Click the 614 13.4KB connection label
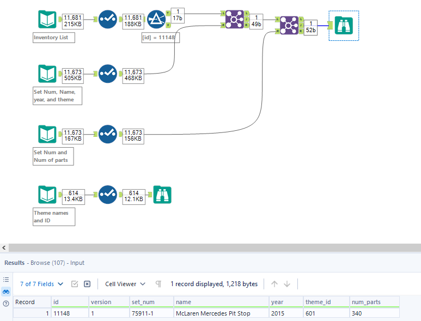Screen dimensions: 421x321 pos(74,196)
